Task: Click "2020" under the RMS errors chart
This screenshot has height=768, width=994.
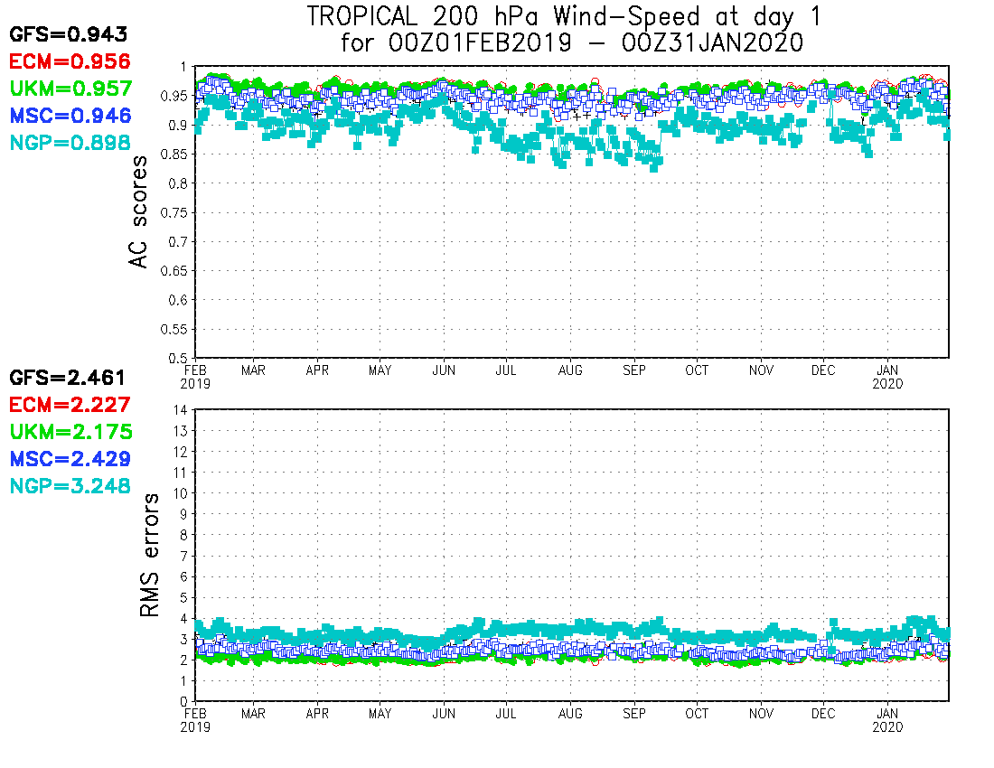Action: click(x=886, y=727)
